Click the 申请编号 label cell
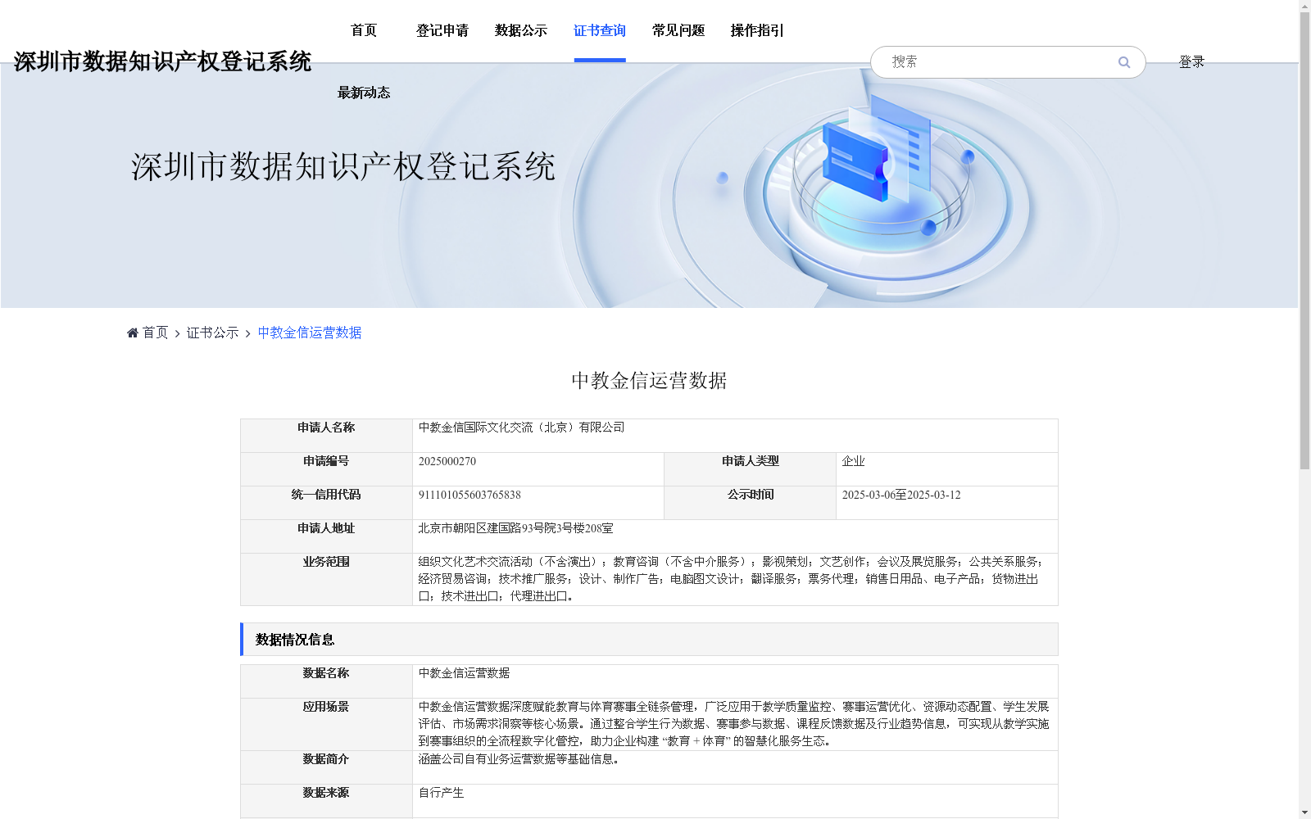The image size is (1311, 819). click(x=326, y=469)
